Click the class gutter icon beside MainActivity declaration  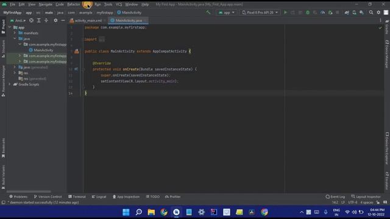(x=77, y=51)
